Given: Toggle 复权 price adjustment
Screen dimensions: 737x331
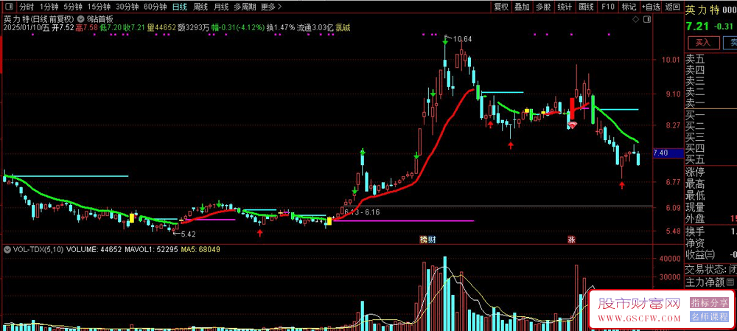Looking at the screenshot, I should click(501, 7).
